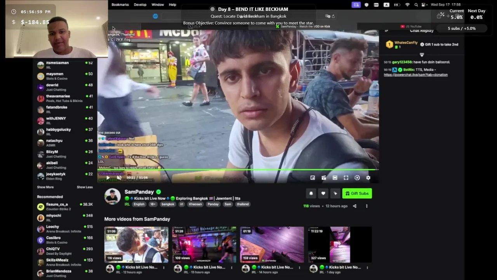
Task: Open SamPanday channel name link
Action: (139, 192)
